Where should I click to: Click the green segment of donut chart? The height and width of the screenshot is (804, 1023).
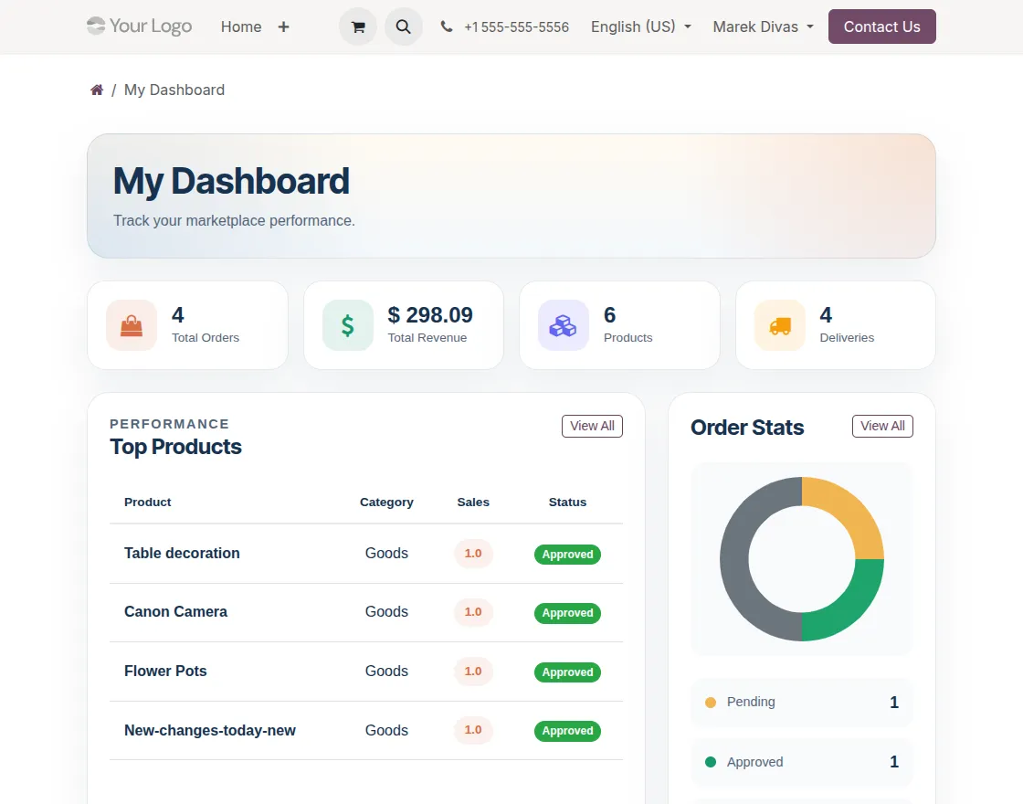(x=851, y=608)
